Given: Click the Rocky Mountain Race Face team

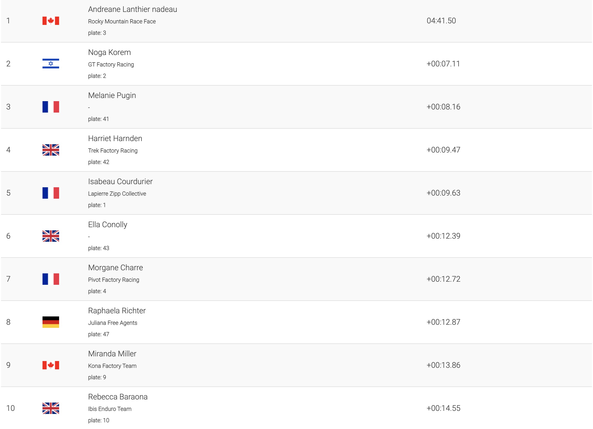Looking at the screenshot, I should [122, 22].
